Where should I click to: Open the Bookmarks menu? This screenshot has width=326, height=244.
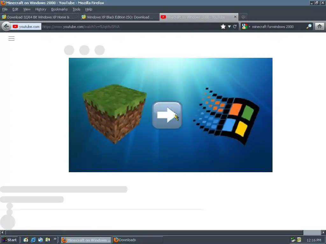[x=59, y=9]
